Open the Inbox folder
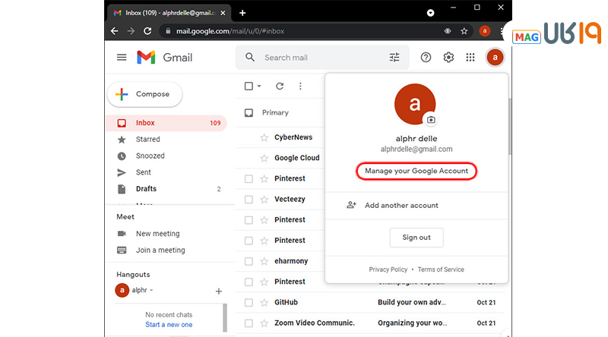Viewport: 608px width, 337px height. point(166,123)
